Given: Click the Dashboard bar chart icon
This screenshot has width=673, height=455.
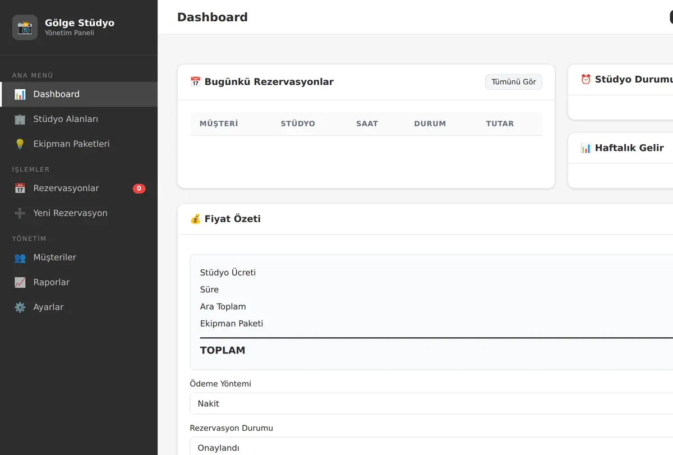Looking at the screenshot, I should click(x=20, y=94).
